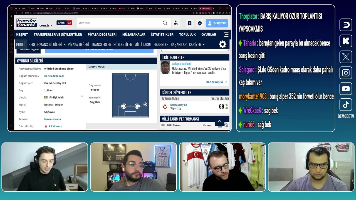Switch to BAŞARILAR tab
The image size is (356, 200).
(179, 44)
